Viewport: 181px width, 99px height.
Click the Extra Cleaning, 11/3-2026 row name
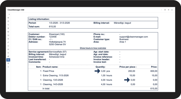point(56,75)
